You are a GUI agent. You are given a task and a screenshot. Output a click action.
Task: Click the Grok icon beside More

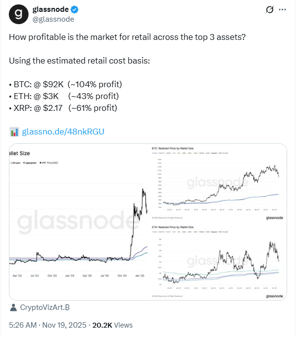[269, 10]
